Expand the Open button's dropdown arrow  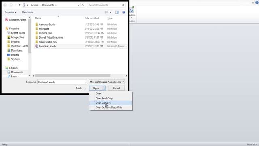coord(104,88)
